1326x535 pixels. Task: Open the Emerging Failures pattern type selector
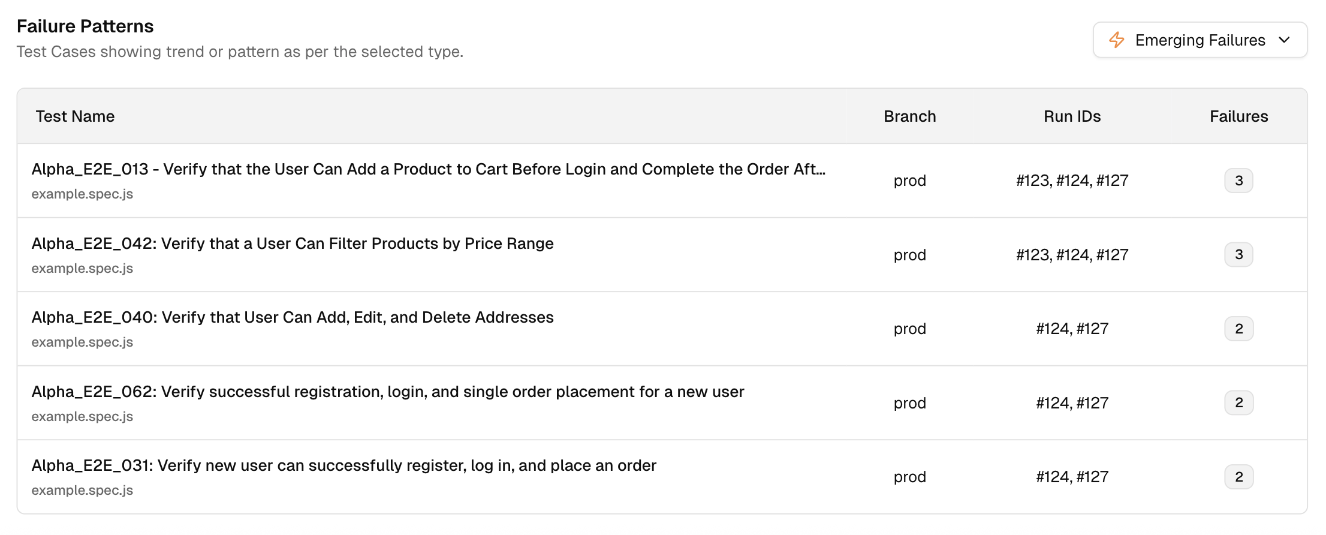pos(1200,40)
